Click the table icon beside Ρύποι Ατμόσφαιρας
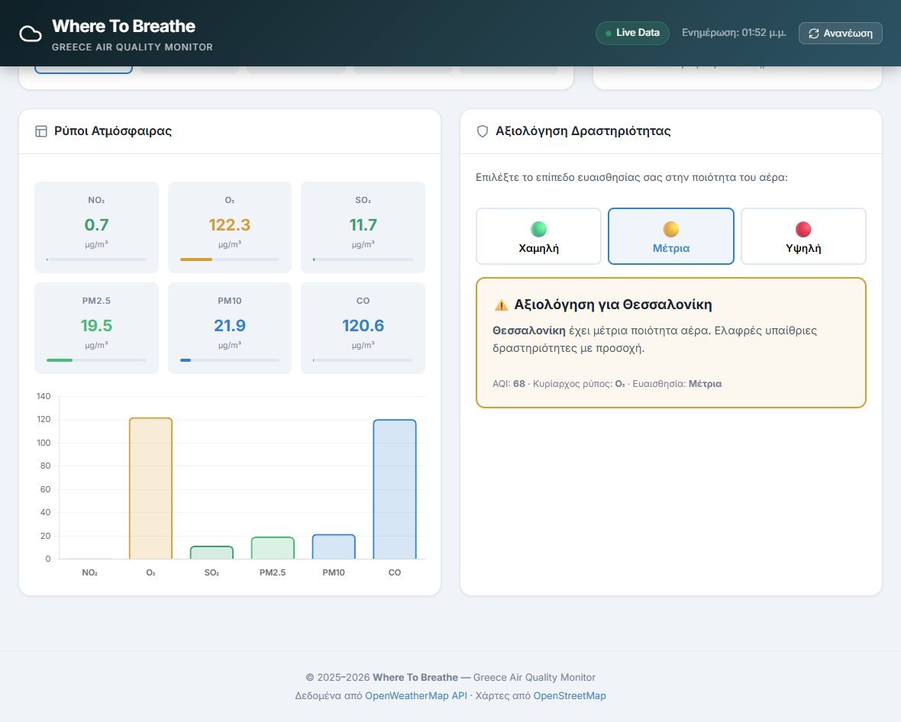 (41, 131)
